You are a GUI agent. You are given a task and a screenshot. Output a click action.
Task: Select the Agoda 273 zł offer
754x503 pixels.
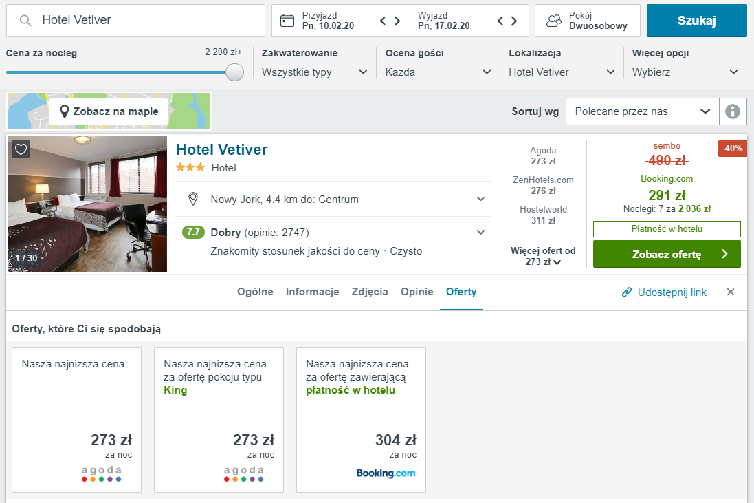click(543, 156)
